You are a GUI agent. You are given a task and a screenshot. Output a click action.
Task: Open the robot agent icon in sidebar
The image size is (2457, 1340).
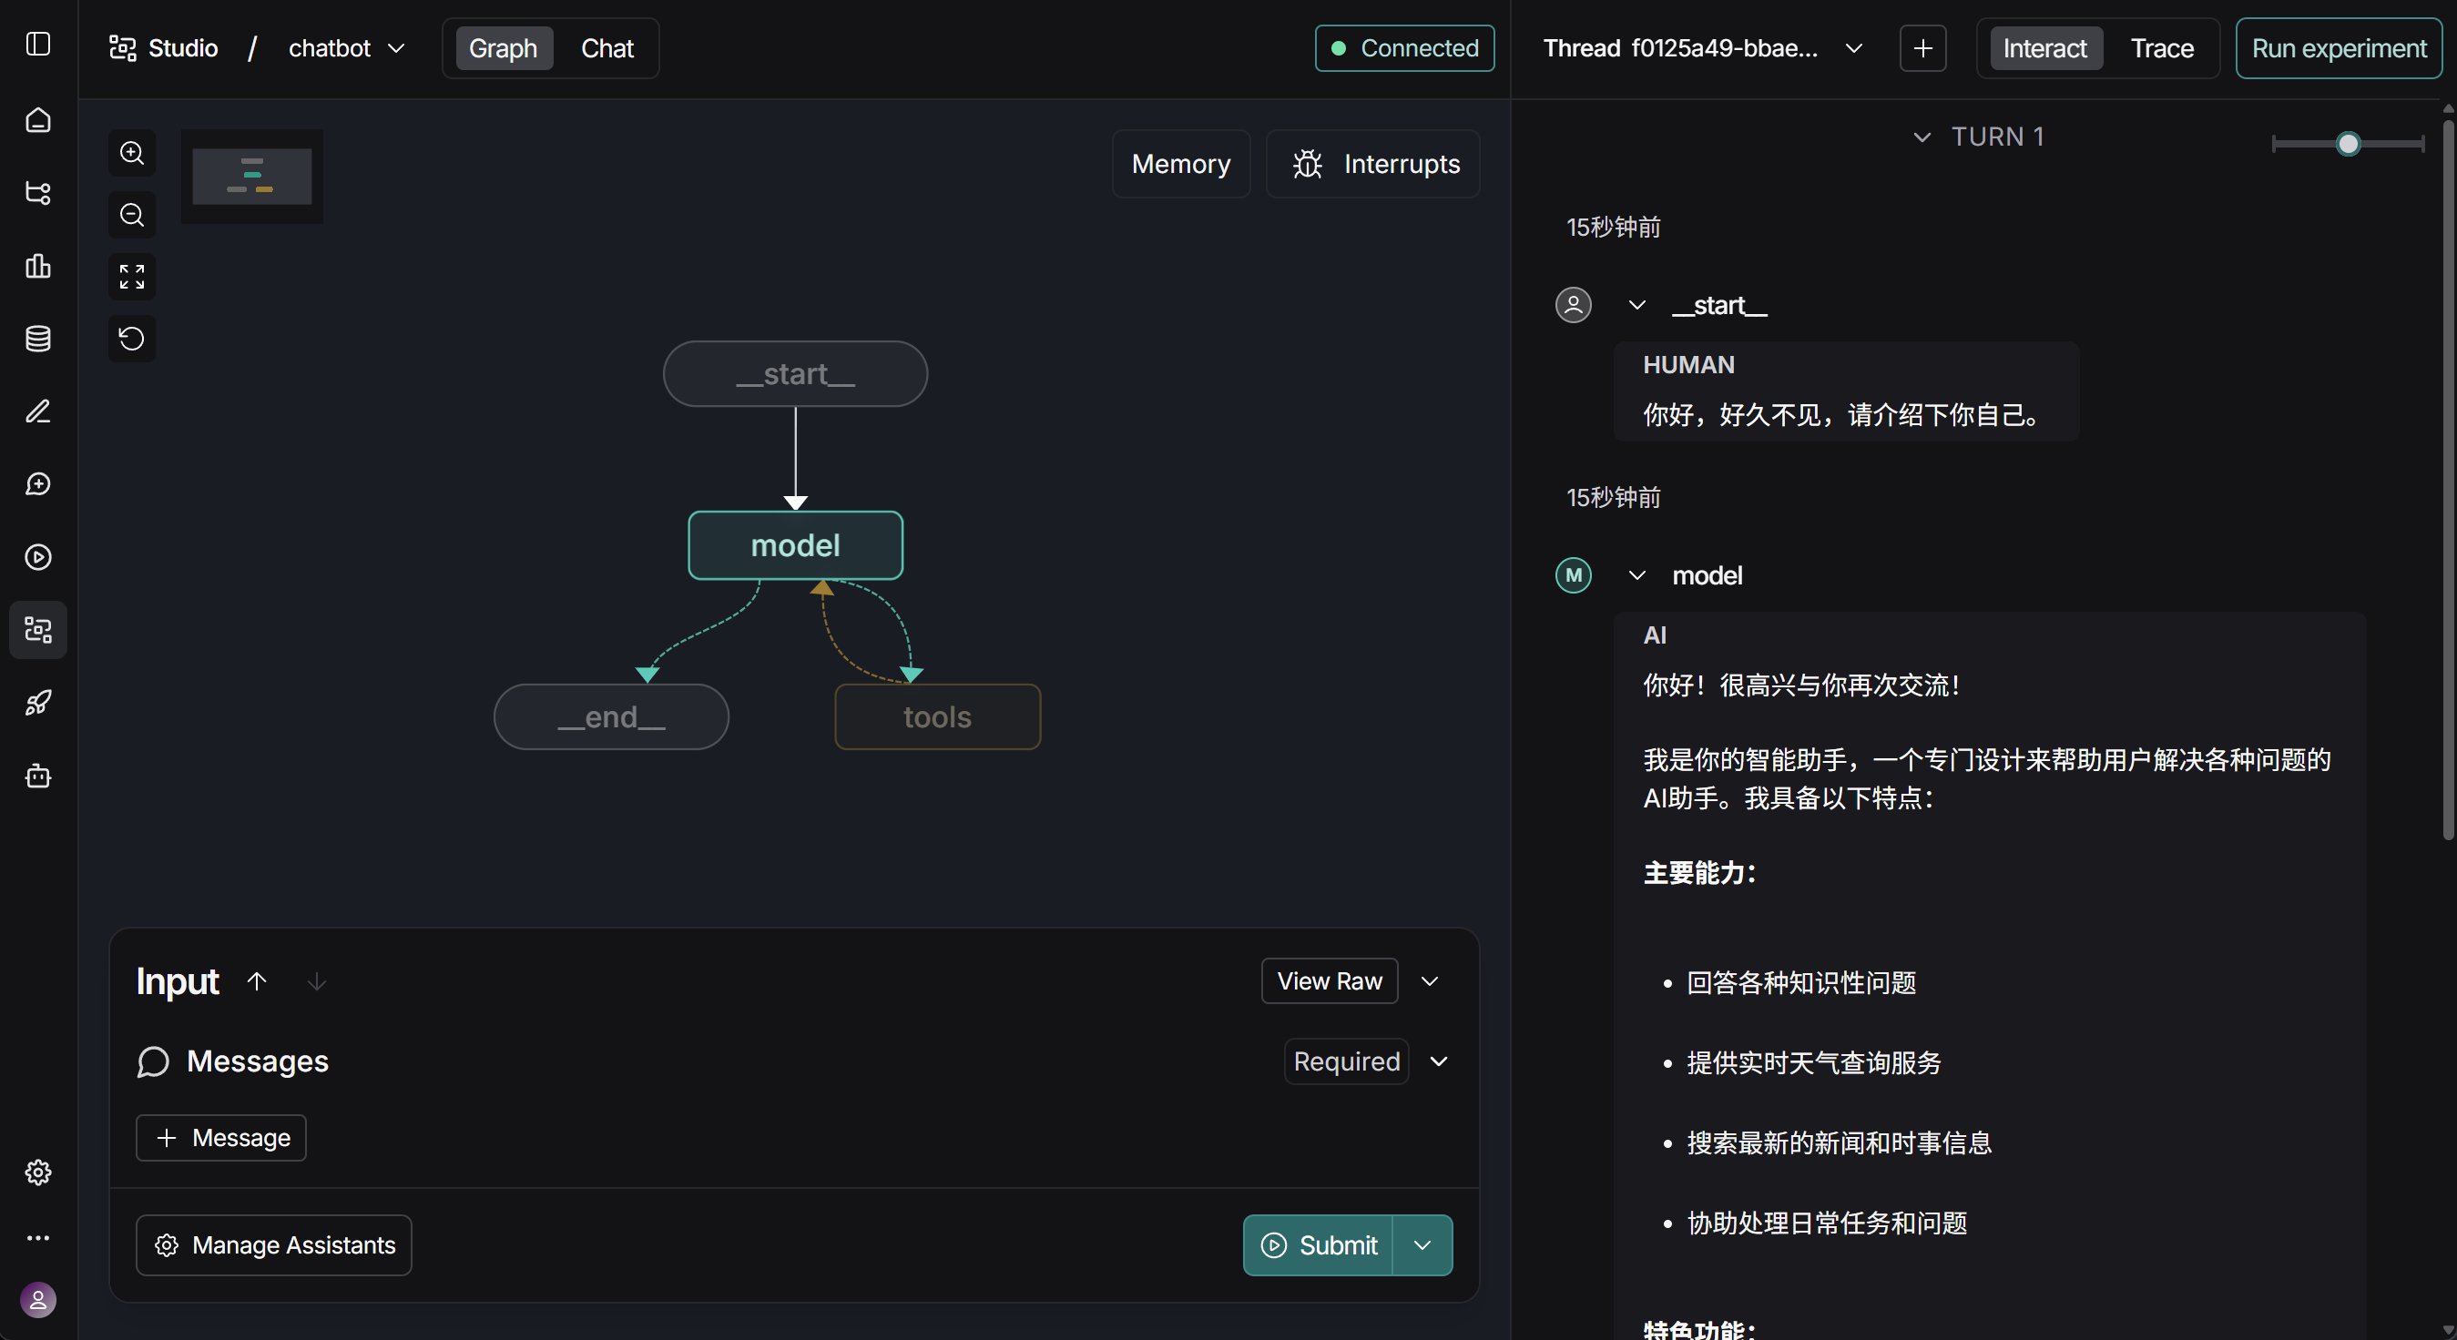(x=38, y=776)
